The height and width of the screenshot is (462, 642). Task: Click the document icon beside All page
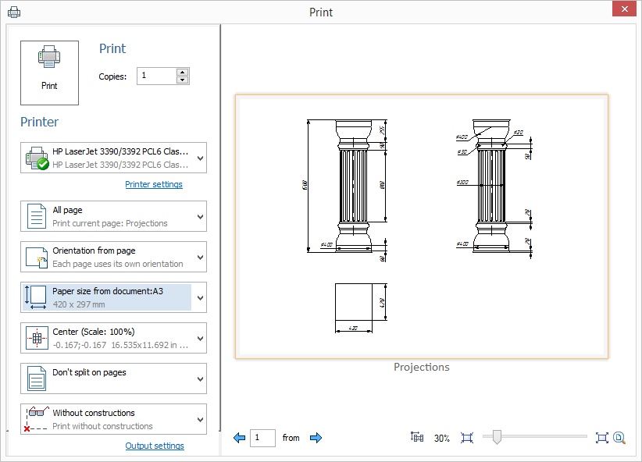point(37,216)
